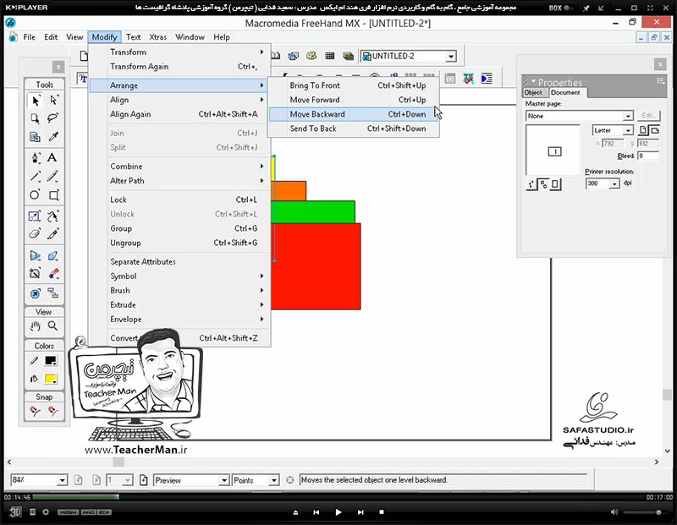Open the zoom percentage dropdown
This screenshot has height=525, width=677.
(62, 480)
